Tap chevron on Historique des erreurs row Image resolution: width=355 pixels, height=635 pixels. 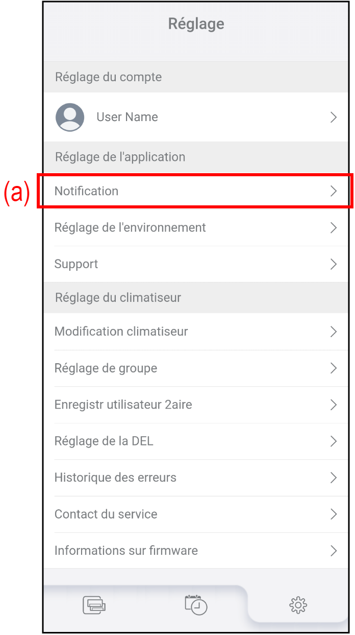(x=334, y=478)
